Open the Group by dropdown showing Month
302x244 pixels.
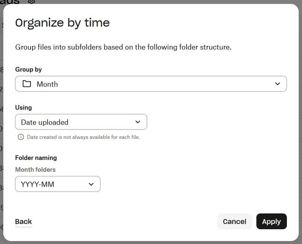click(x=151, y=84)
